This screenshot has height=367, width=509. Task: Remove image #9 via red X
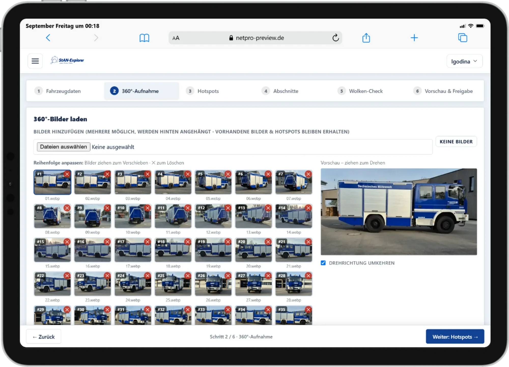pyautogui.click(x=107, y=208)
